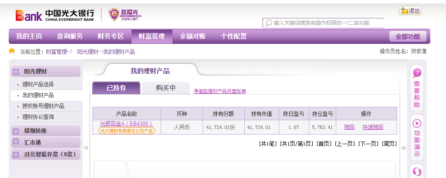
Task: Open 我的主页 in navigation bar
Action: [29, 36]
